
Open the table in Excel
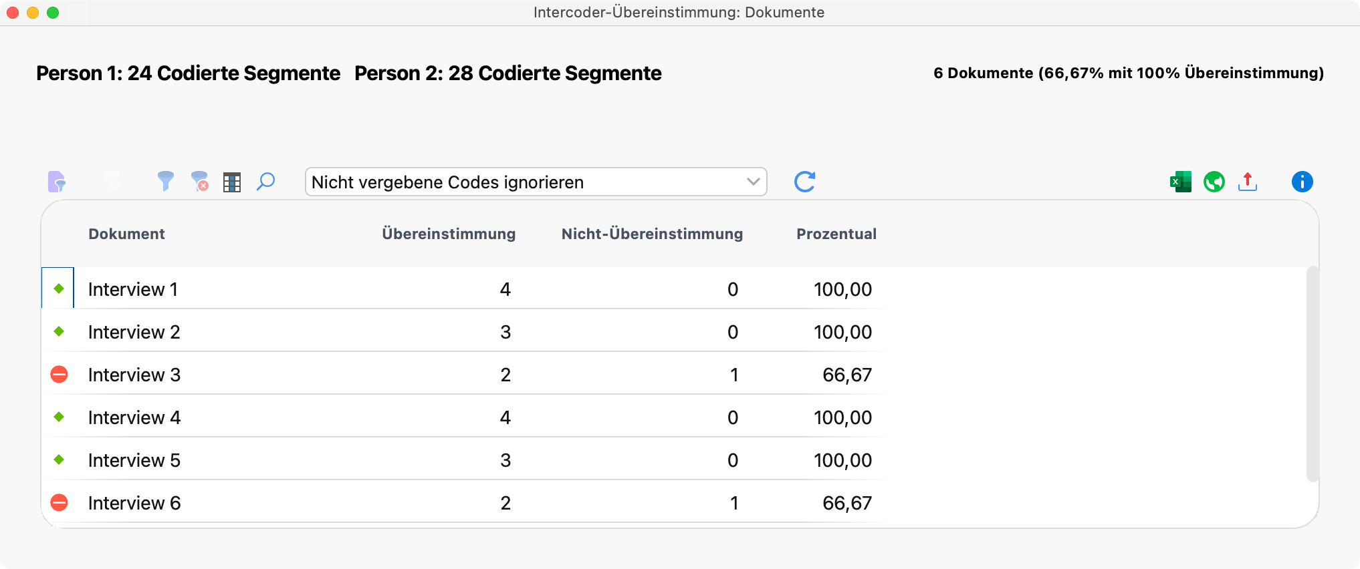point(1181,182)
